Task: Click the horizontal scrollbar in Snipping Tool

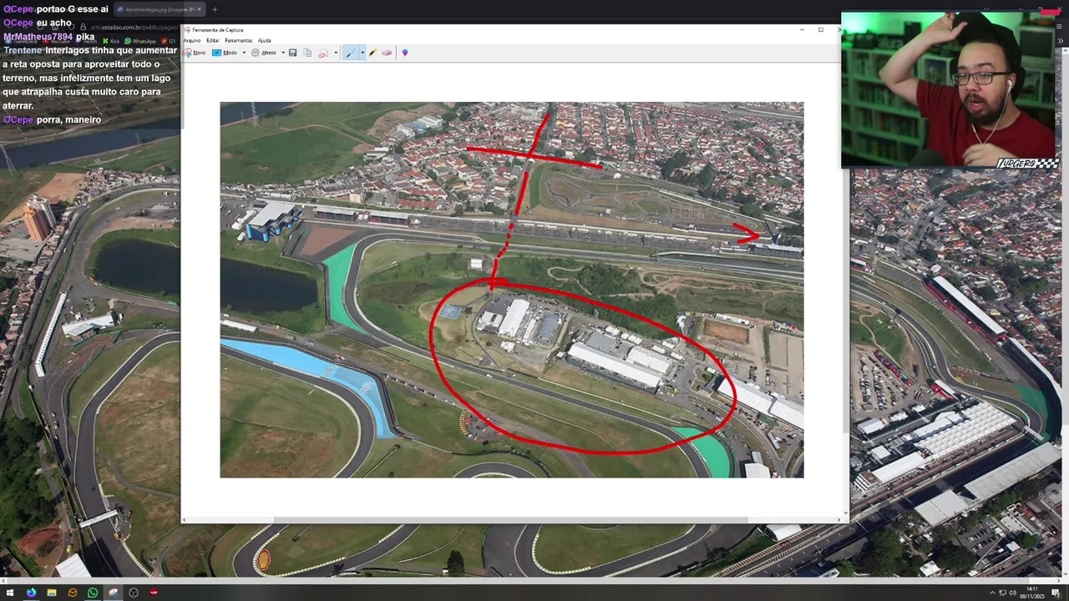Action: pos(511,520)
